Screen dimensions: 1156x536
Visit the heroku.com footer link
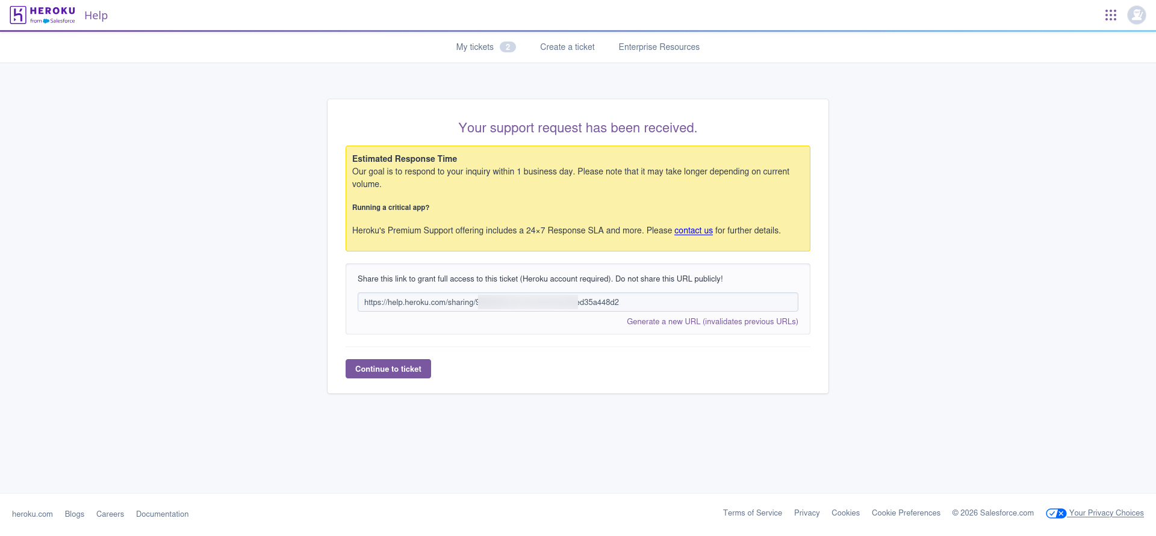pos(33,514)
